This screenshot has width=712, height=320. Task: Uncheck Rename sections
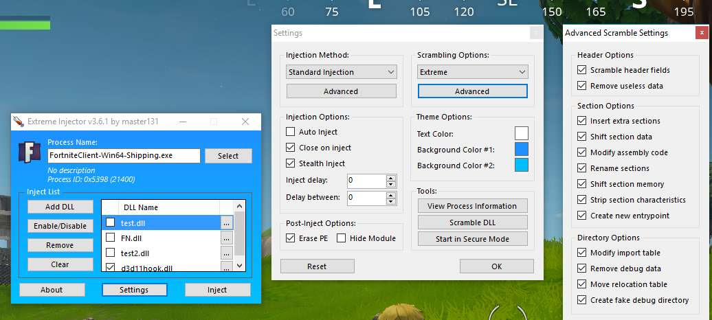(581, 168)
